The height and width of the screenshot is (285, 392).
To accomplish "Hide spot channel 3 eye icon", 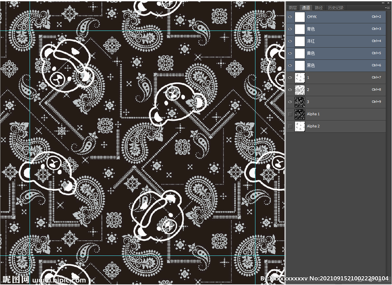I will [290, 102].
